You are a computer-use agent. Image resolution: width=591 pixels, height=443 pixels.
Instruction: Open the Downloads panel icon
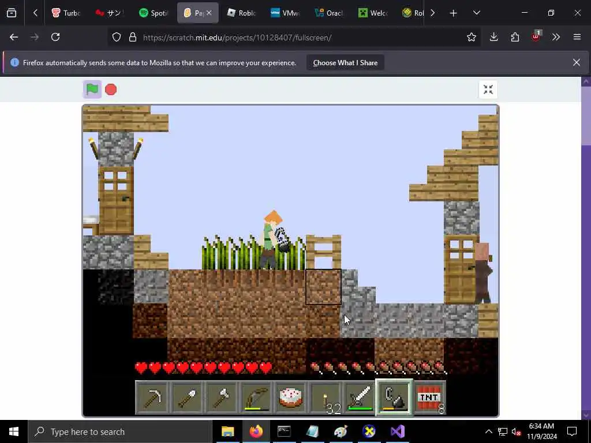click(x=494, y=37)
